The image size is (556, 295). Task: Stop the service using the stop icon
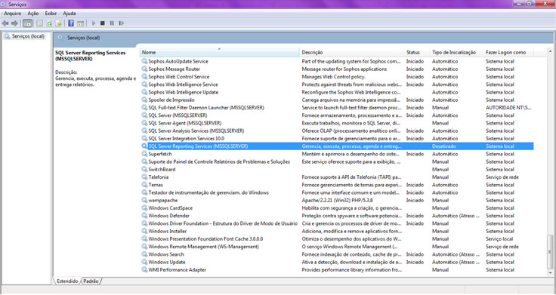[103, 23]
